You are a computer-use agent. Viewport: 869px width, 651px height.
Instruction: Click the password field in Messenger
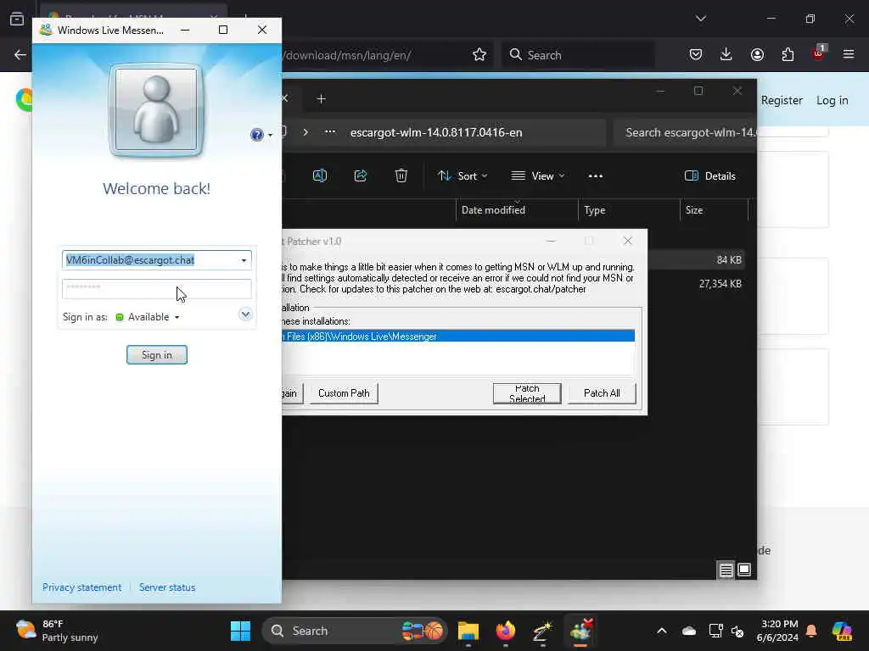(x=157, y=288)
